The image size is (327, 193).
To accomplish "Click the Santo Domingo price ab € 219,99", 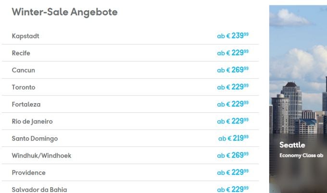I will pos(233,138).
